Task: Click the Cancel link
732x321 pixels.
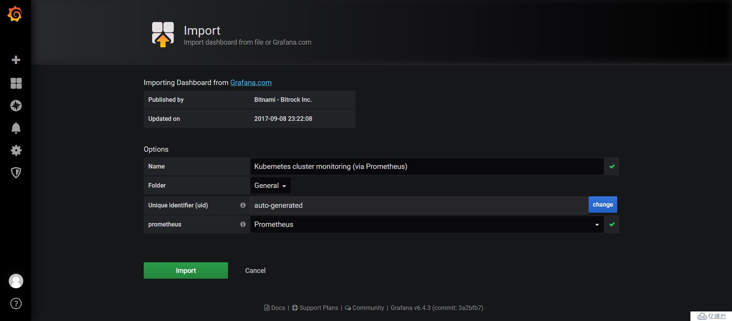Action: pos(255,270)
